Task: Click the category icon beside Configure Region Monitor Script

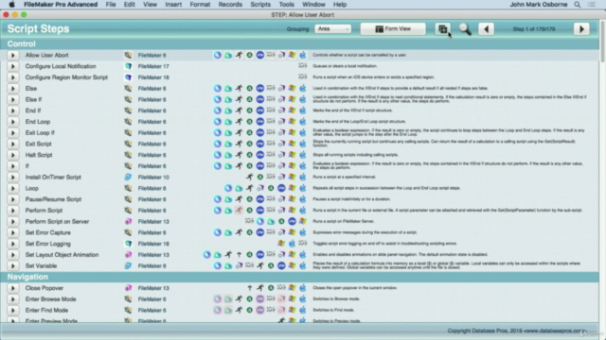Action: point(128,77)
